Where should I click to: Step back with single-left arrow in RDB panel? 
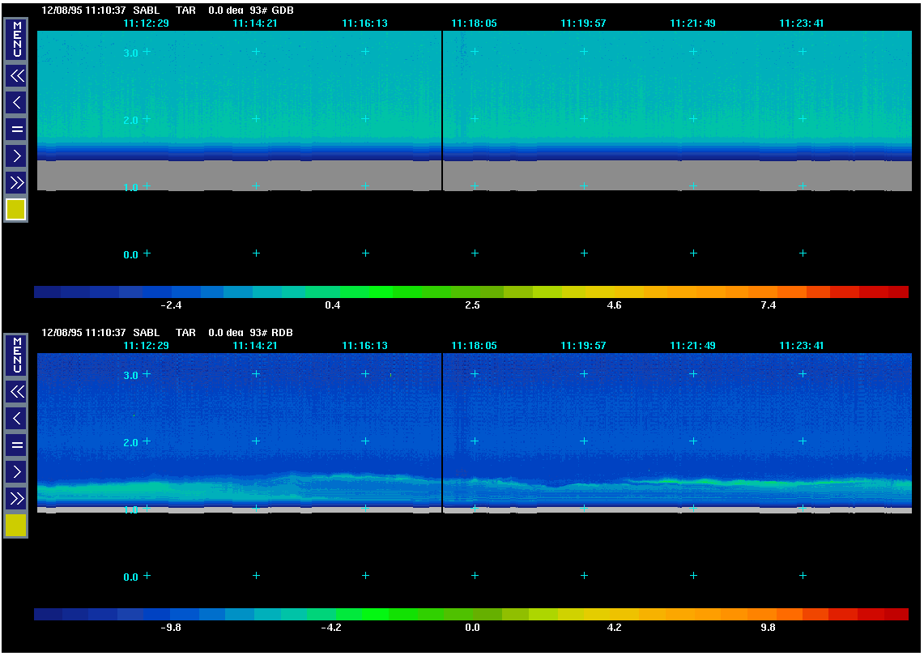(x=16, y=418)
